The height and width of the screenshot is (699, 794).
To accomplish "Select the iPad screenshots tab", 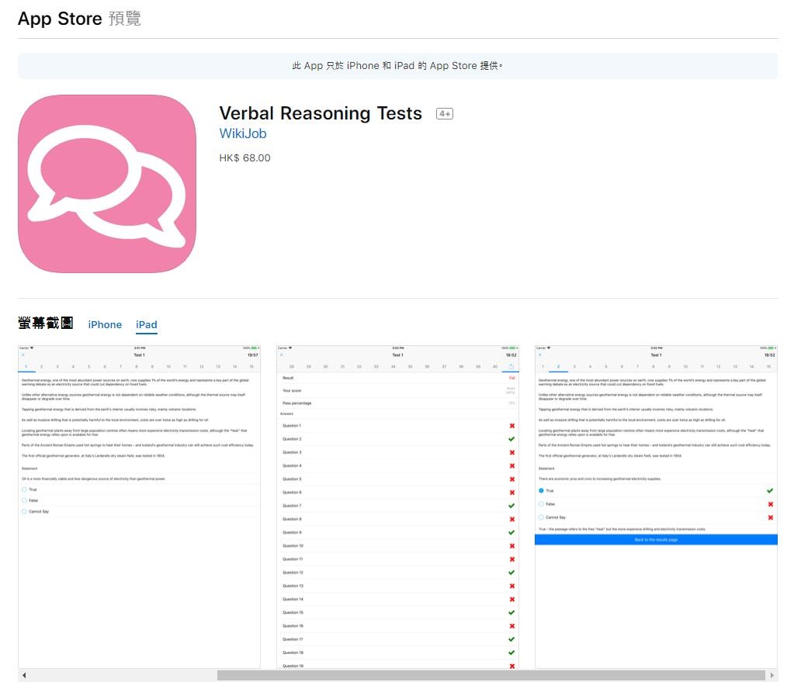I will click(147, 324).
